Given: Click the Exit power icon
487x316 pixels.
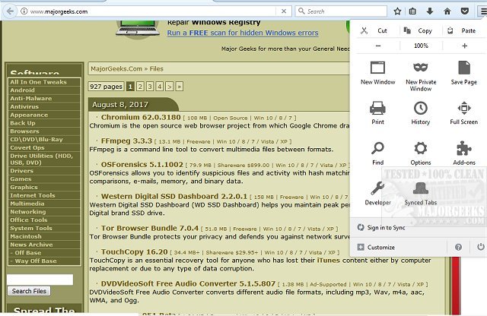Looking at the screenshot, I should (480, 247).
